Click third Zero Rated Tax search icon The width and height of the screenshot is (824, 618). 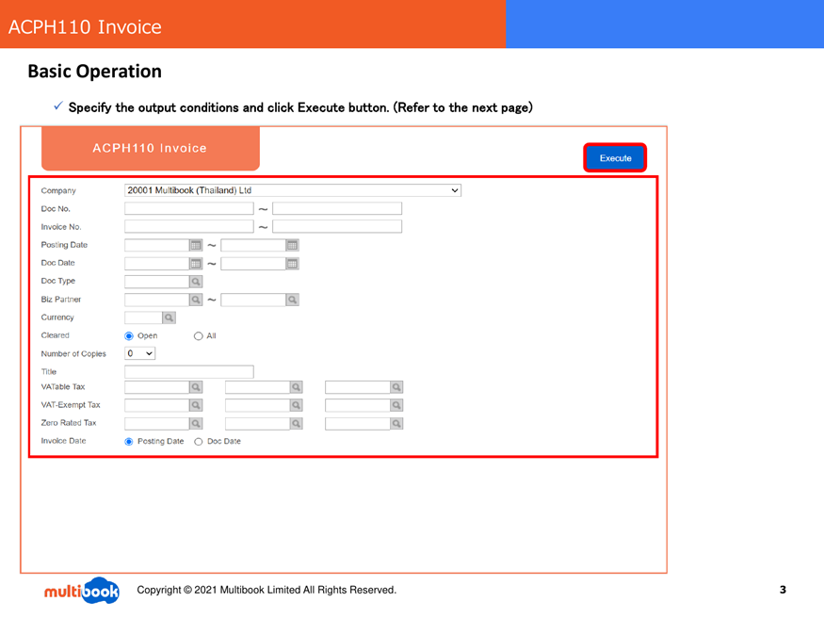396,424
